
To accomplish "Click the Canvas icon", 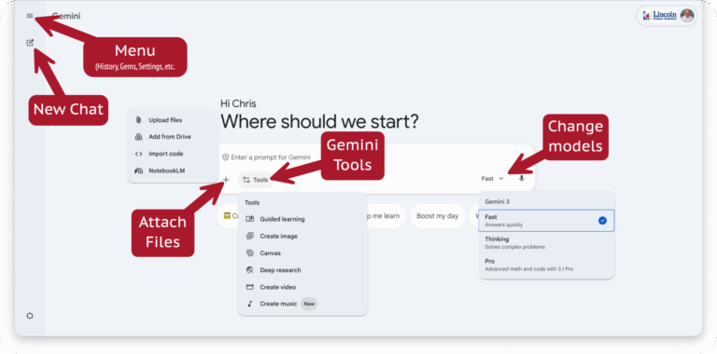I will pyautogui.click(x=249, y=253).
